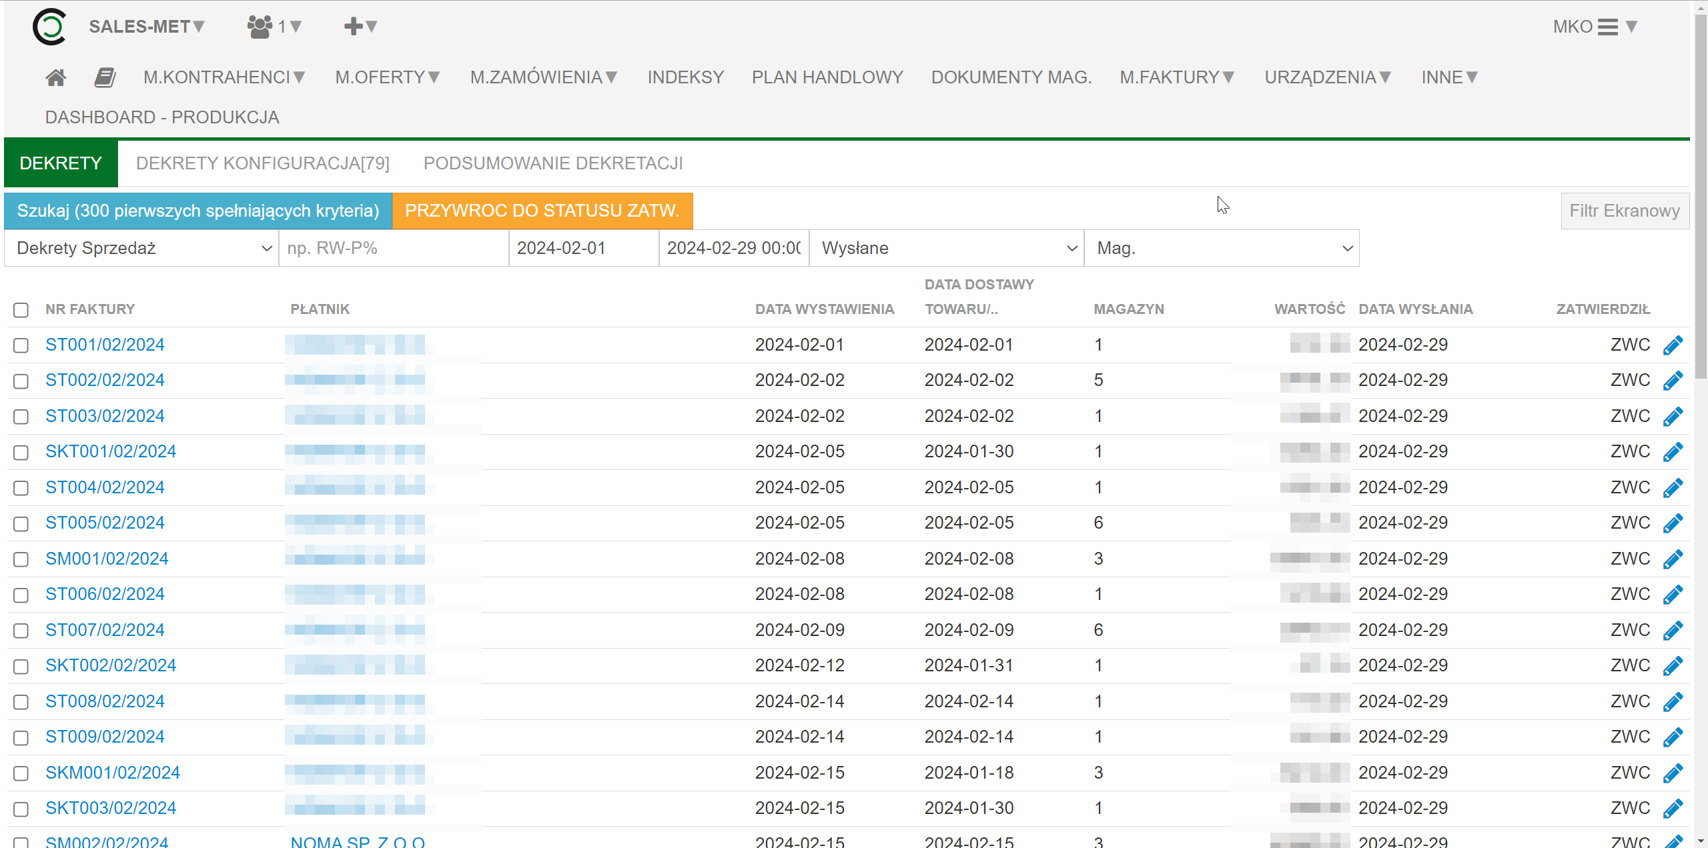This screenshot has height=848, width=1708.
Task: Edit row ST004/02/2024 with pencil icon
Action: pos(1673,488)
